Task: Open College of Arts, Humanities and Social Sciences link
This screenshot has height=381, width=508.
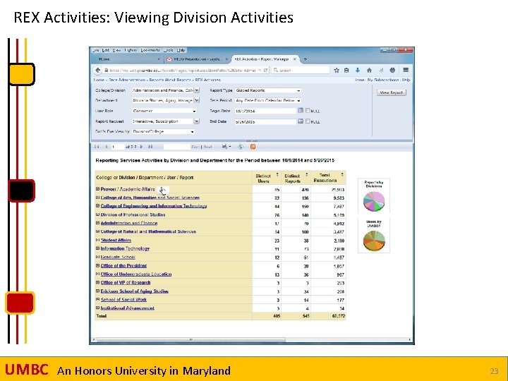Action: 150,198
